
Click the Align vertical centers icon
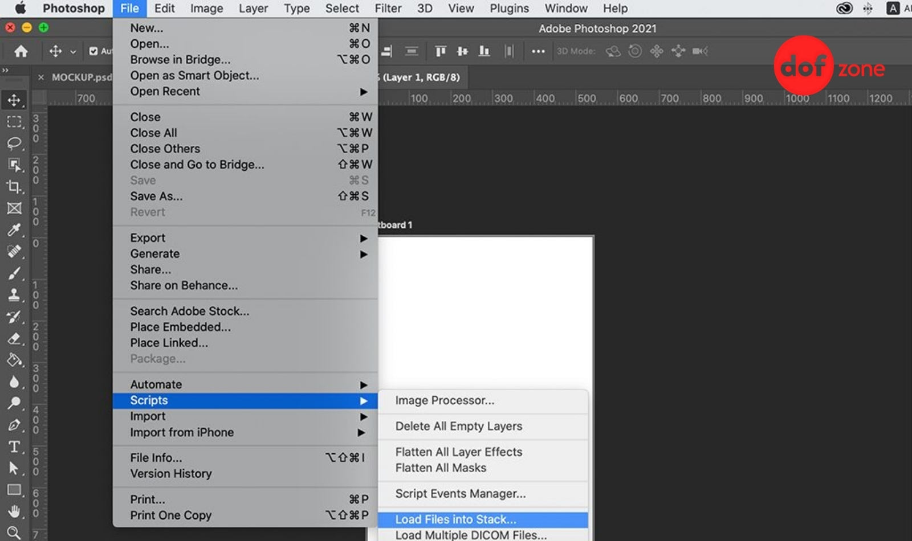(x=462, y=51)
